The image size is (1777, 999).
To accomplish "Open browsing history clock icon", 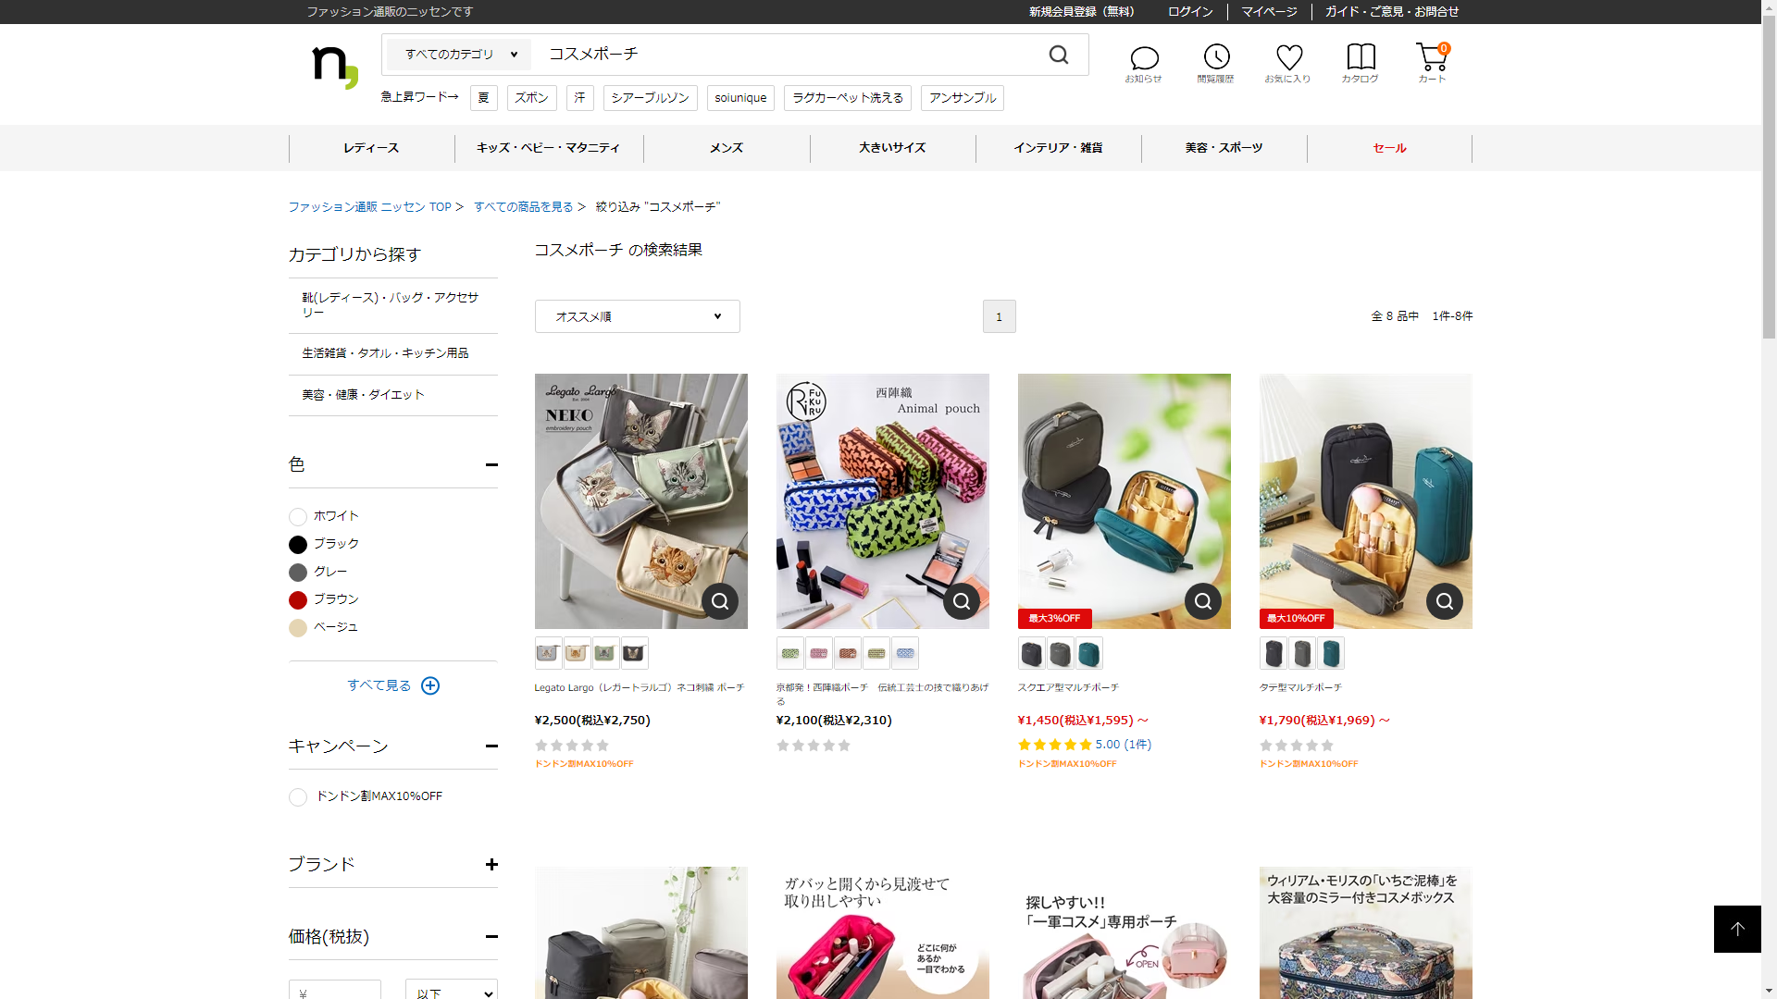I will (x=1216, y=63).
